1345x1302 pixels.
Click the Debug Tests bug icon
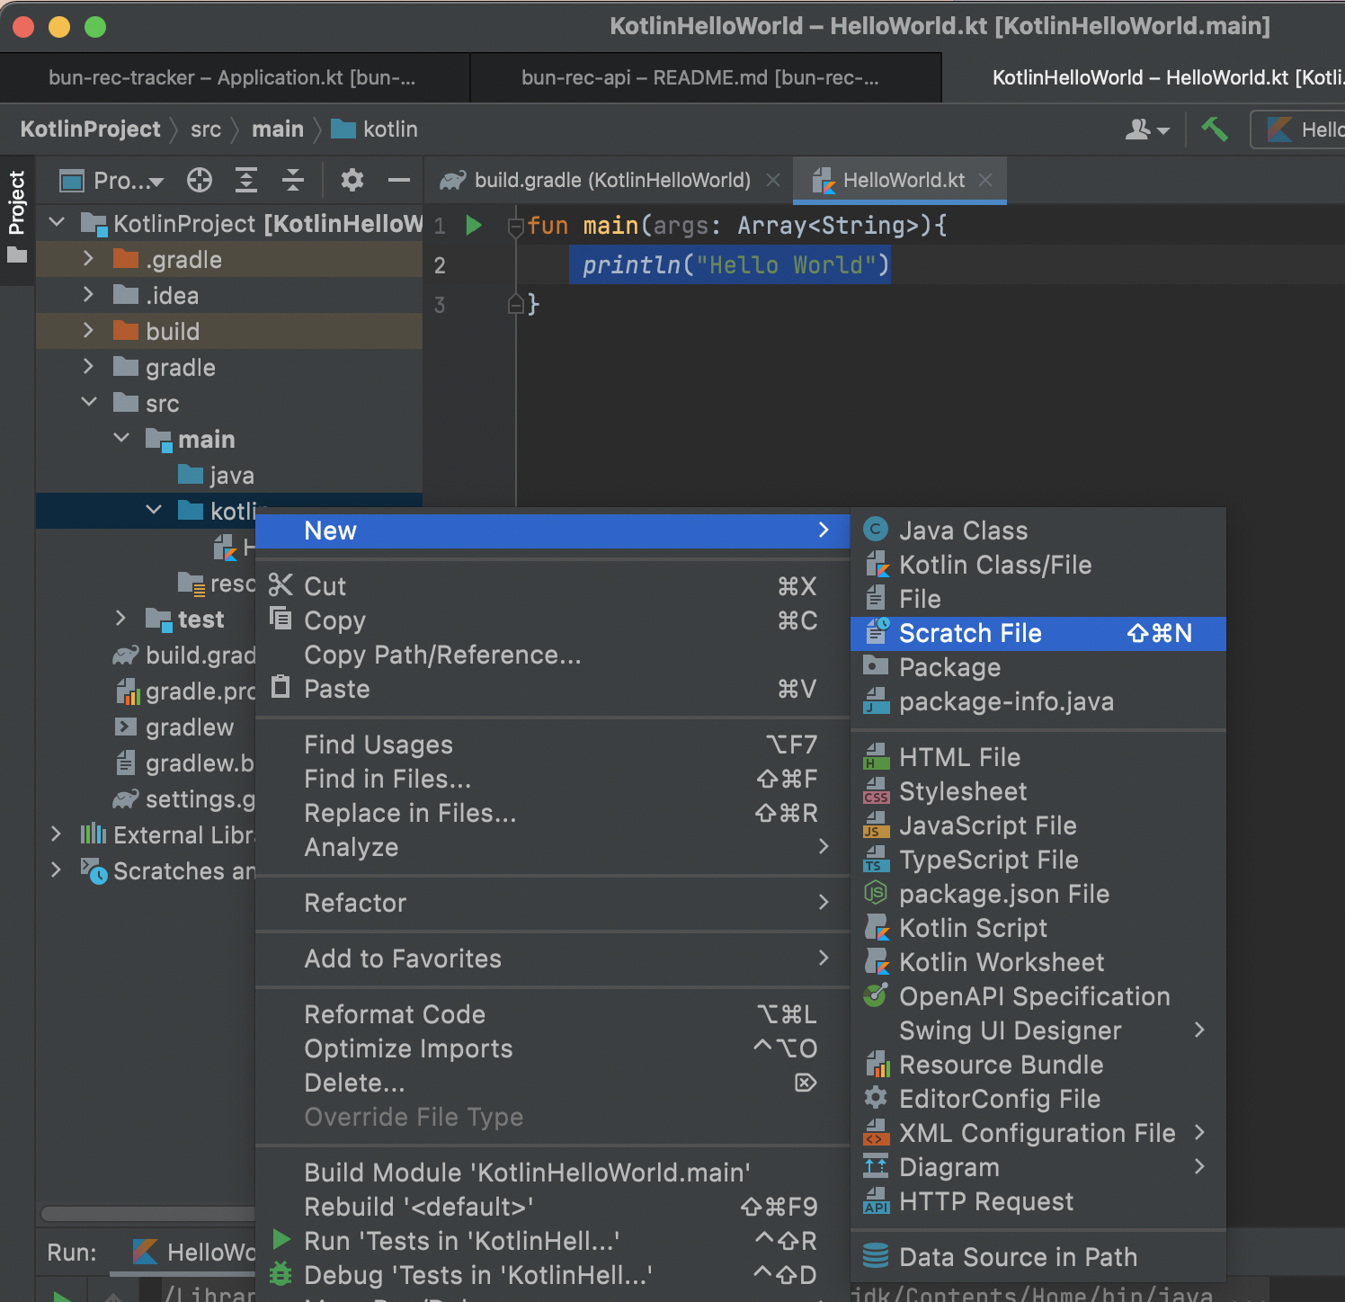281,1274
